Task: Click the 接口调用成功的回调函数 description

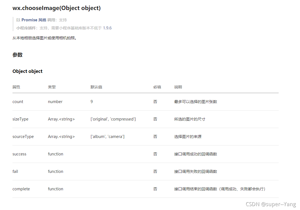Action: tap(195, 154)
